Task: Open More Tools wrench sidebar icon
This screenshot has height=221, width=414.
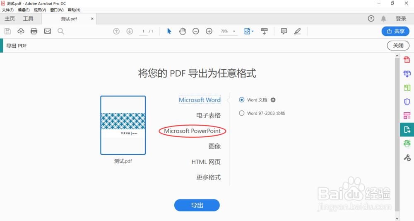Action: click(407, 158)
